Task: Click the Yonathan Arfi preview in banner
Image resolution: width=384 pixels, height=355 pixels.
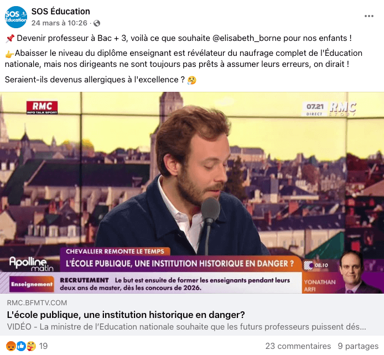Action: click(x=343, y=273)
